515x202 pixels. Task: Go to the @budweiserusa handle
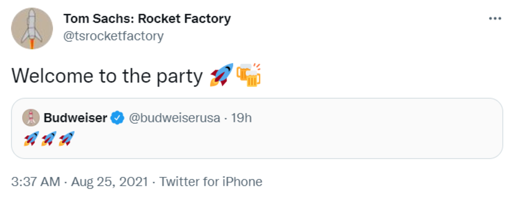(x=174, y=118)
